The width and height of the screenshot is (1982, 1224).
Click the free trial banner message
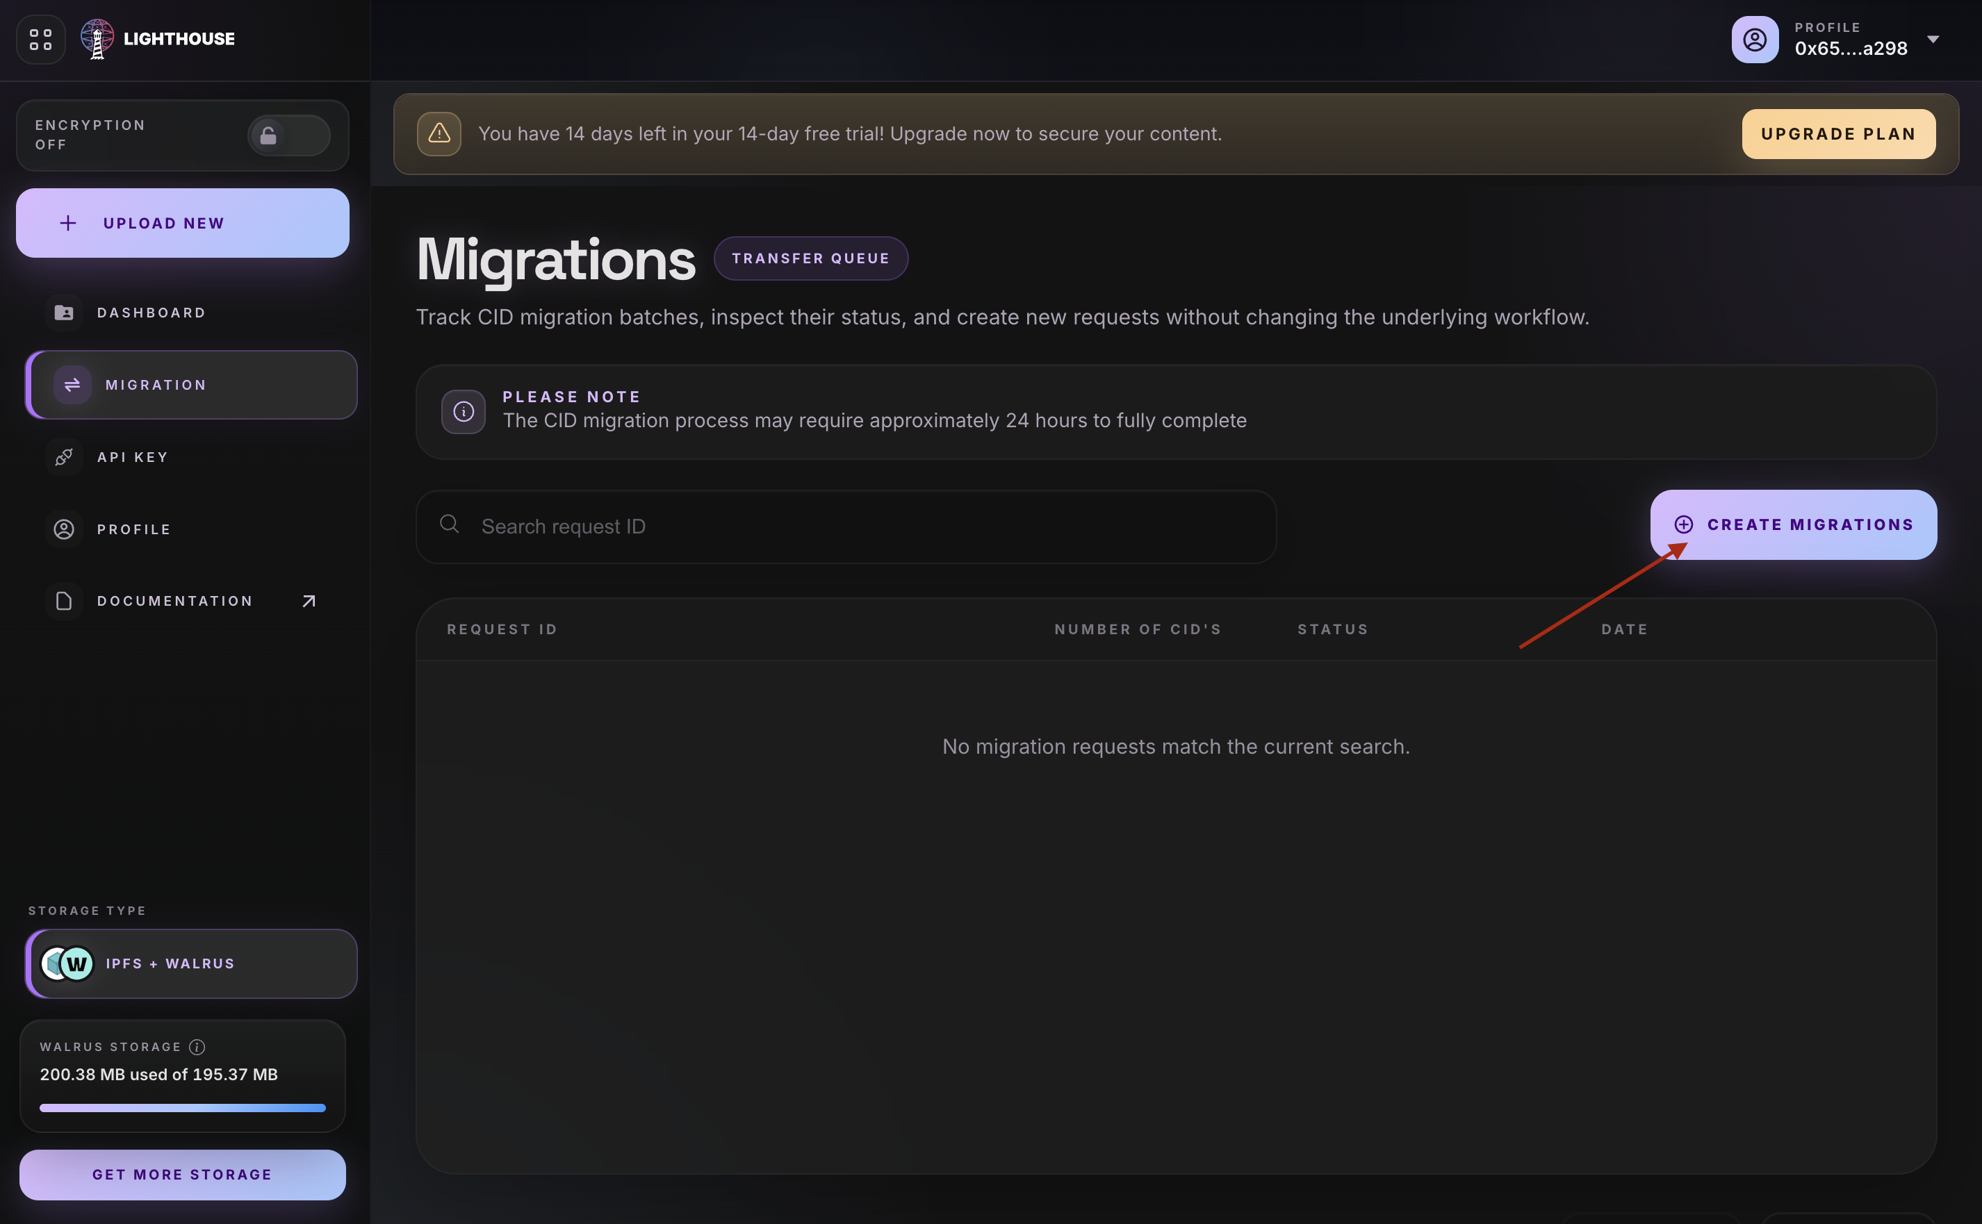coord(850,133)
